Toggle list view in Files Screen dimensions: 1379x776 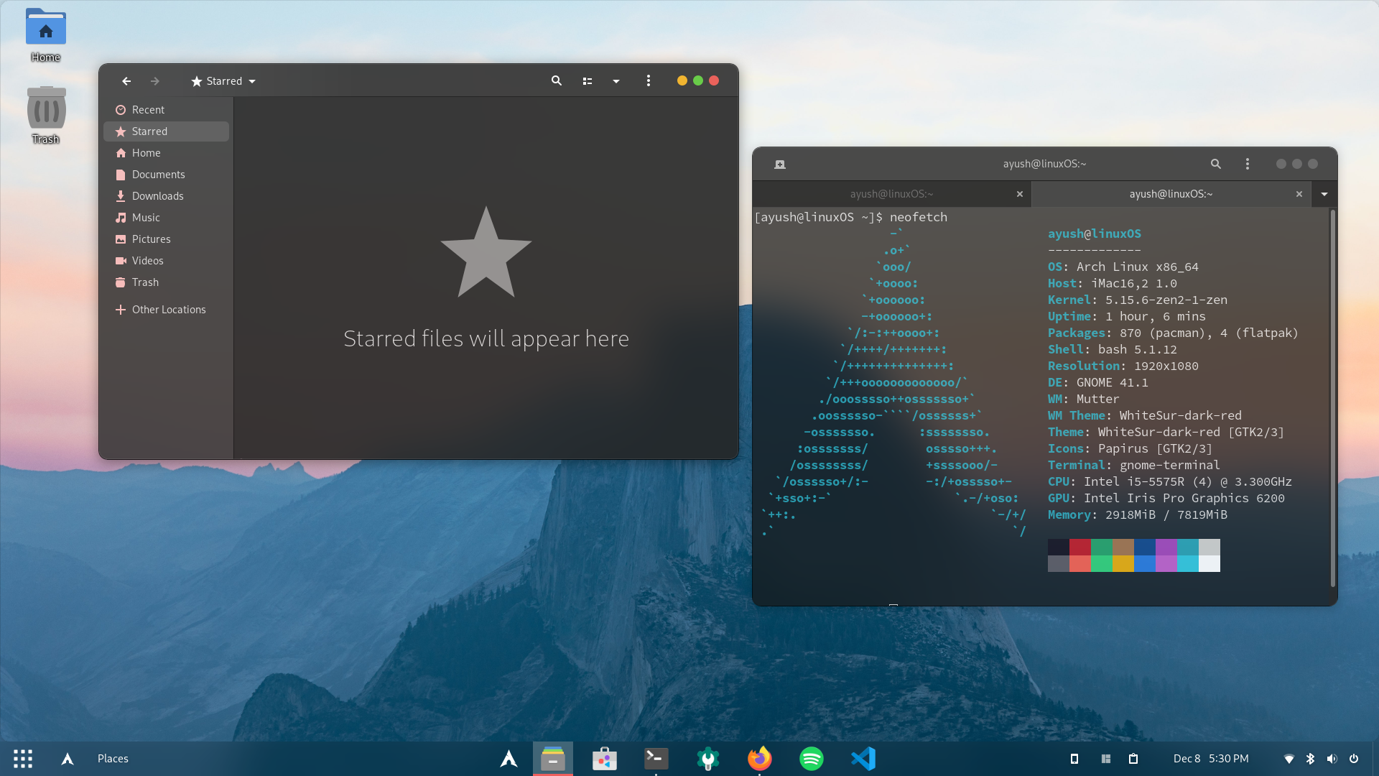pyautogui.click(x=588, y=80)
